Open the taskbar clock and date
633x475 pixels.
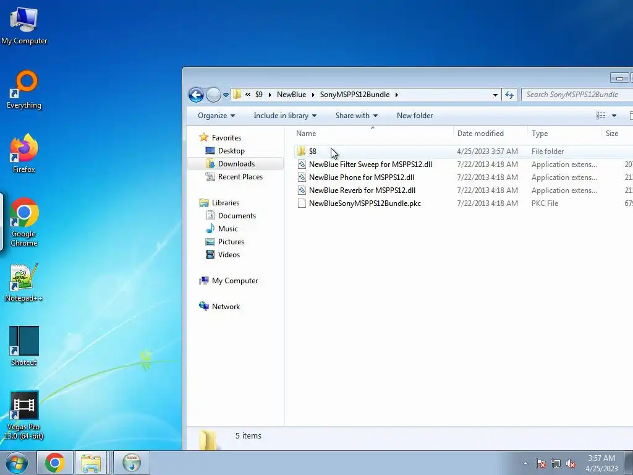tap(601, 463)
